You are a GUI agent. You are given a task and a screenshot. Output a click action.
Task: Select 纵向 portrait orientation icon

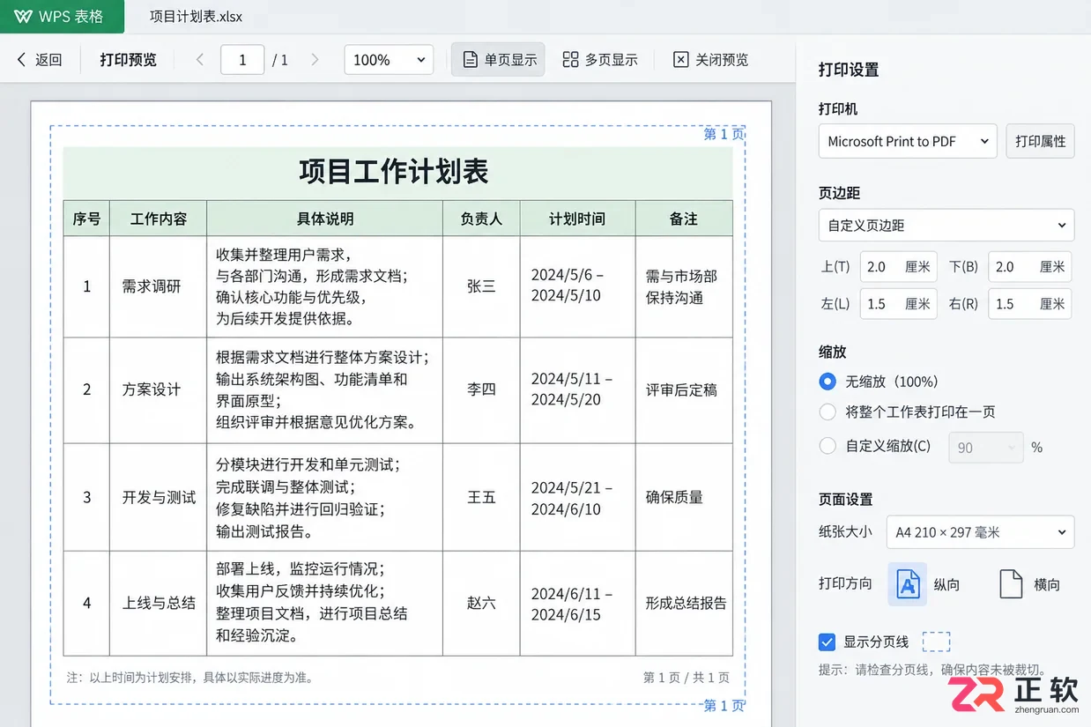click(x=908, y=584)
